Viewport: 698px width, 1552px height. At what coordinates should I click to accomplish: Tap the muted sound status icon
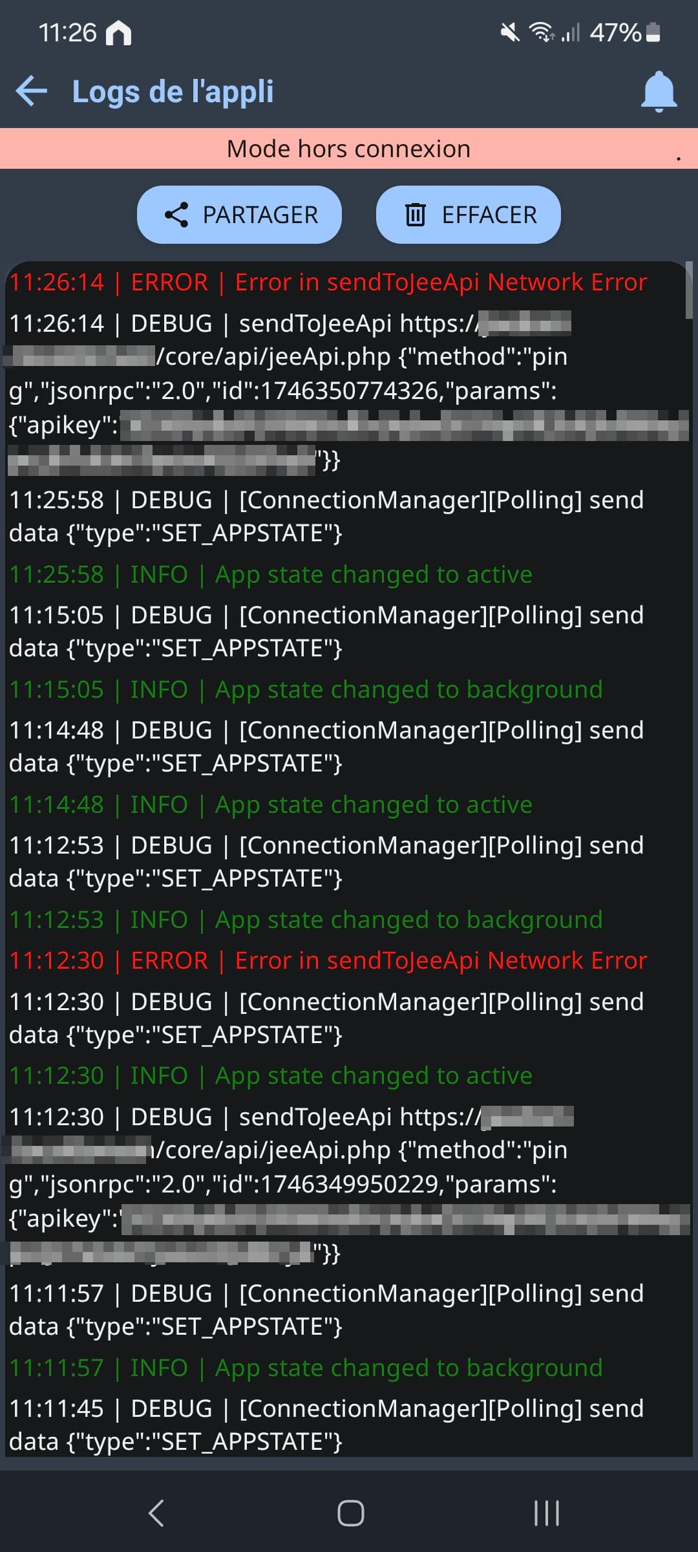tap(510, 32)
